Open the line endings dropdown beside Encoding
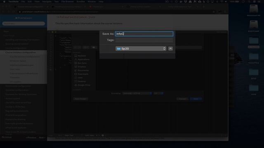The width and height of the screenshot is (264, 148). pyautogui.click(x=158, y=93)
